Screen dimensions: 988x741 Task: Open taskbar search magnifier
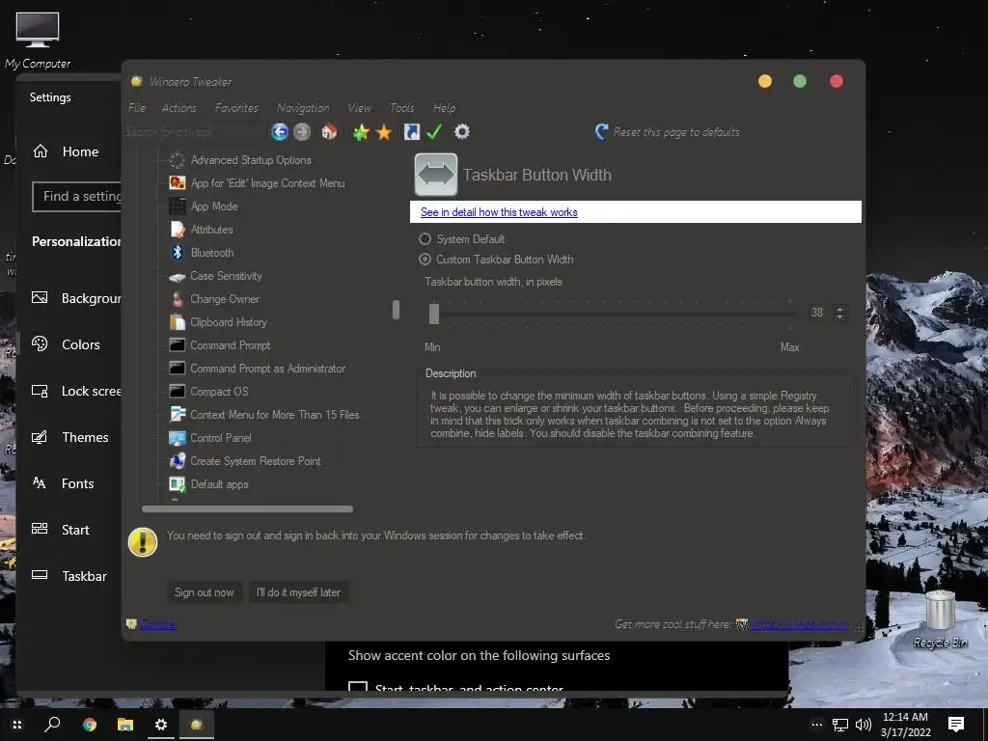click(52, 725)
